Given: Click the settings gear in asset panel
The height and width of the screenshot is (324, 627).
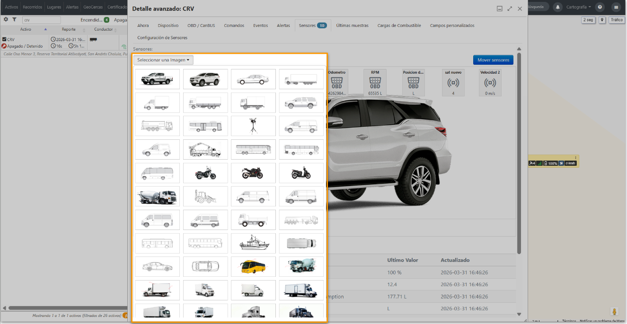Looking at the screenshot, I should pos(6,20).
